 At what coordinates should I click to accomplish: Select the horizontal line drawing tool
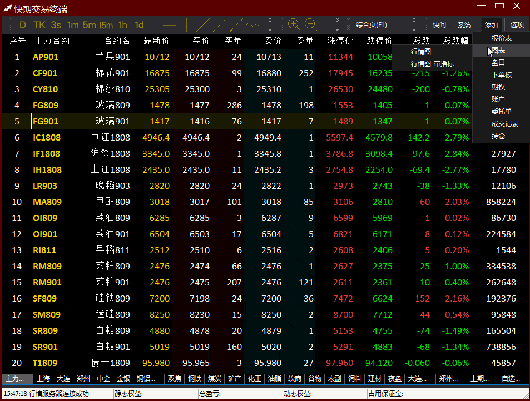click(170, 25)
